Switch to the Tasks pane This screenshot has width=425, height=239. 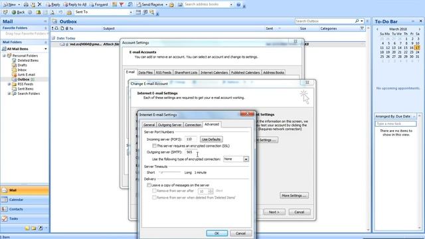25,218
